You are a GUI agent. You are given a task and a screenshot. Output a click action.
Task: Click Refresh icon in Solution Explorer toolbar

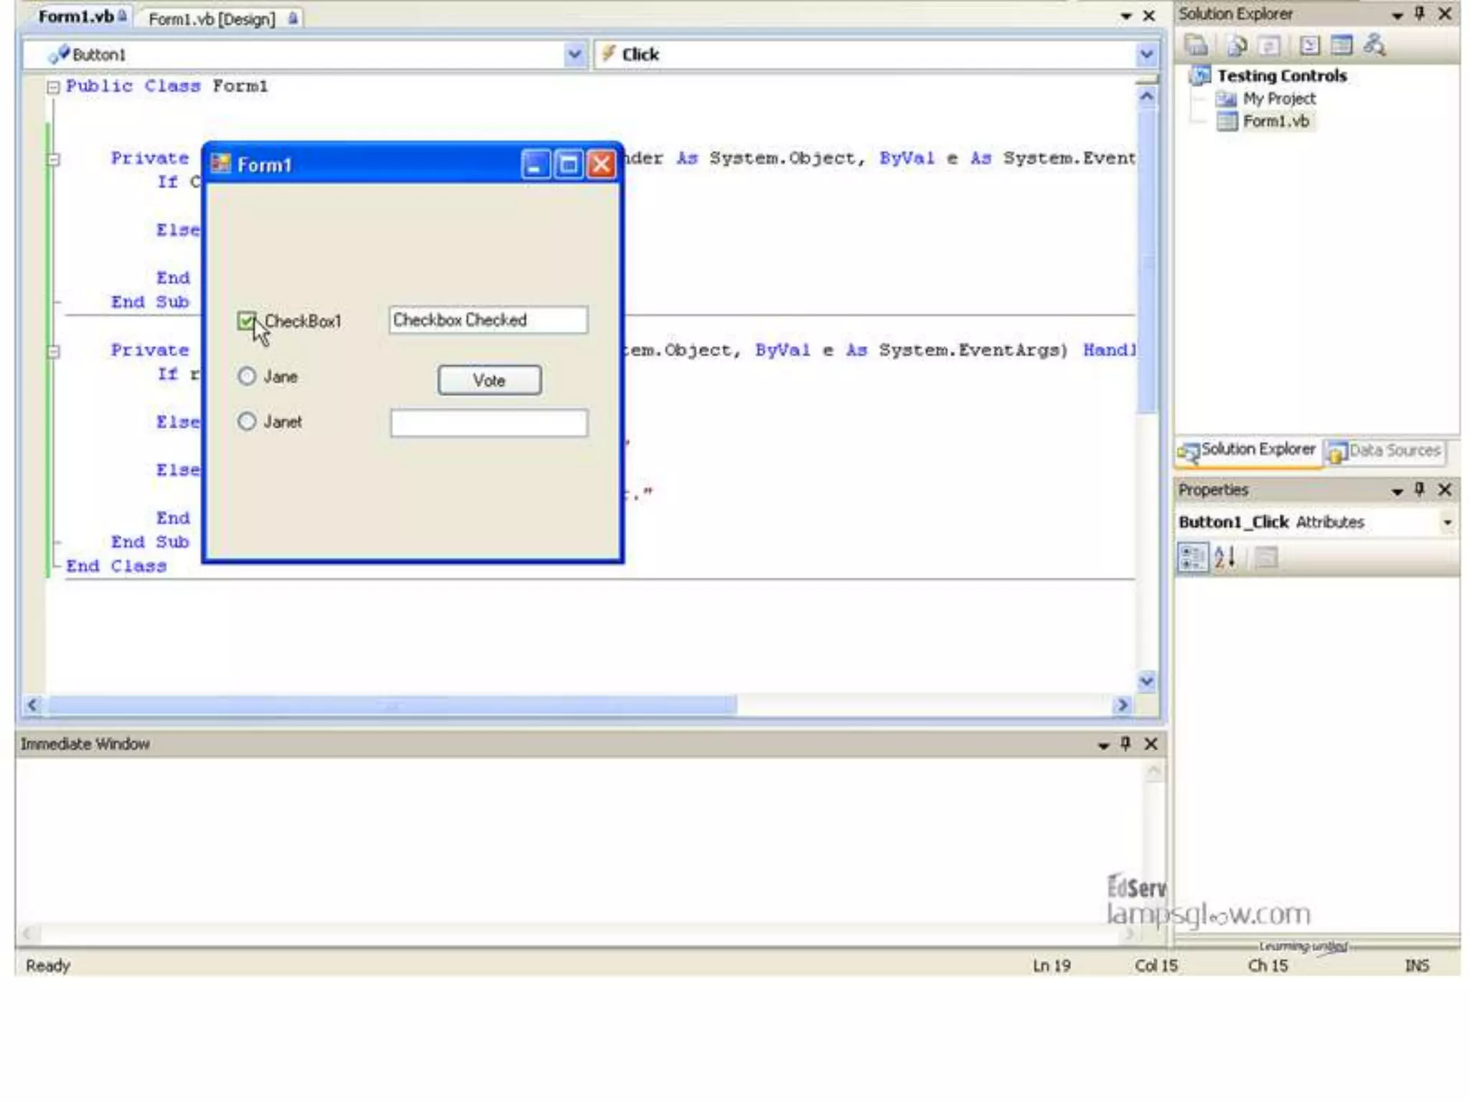tap(1270, 46)
